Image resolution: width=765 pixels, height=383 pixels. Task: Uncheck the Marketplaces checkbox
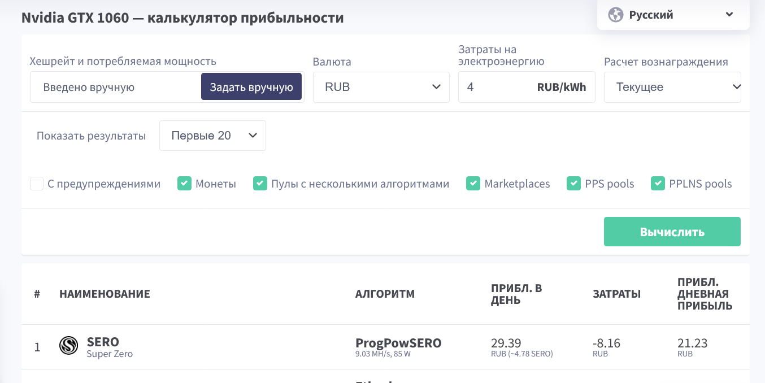point(473,184)
